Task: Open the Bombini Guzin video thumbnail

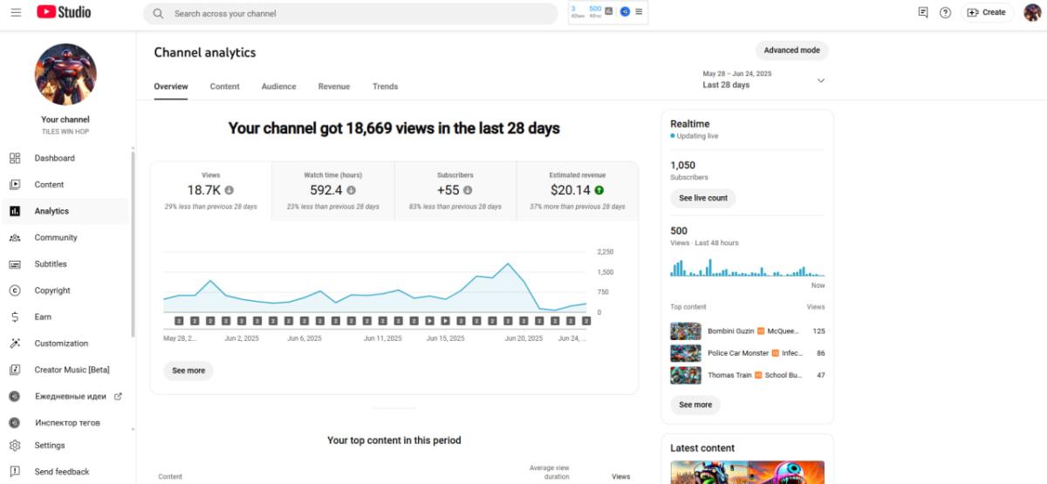Action: click(686, 331)
